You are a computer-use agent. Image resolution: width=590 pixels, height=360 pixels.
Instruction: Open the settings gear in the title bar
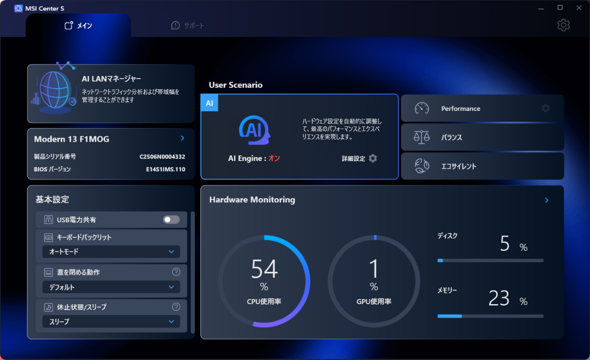point(564,25)
